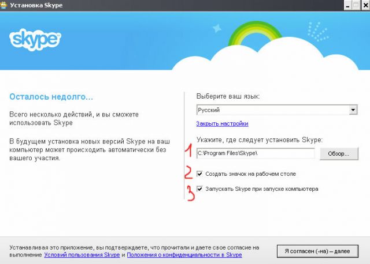370x264 pixels.
Task: Minimize the Установка Skype window
Action: pyautogui.click(x=347, y=5)
